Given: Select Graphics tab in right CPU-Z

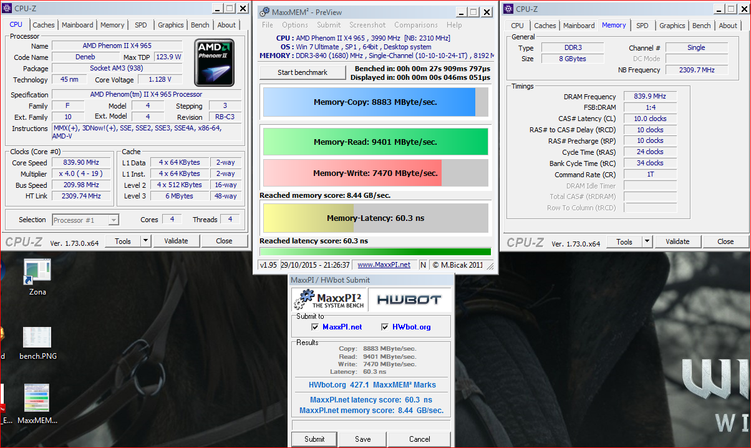Looking at the screenshot, I should pos(672,26).
